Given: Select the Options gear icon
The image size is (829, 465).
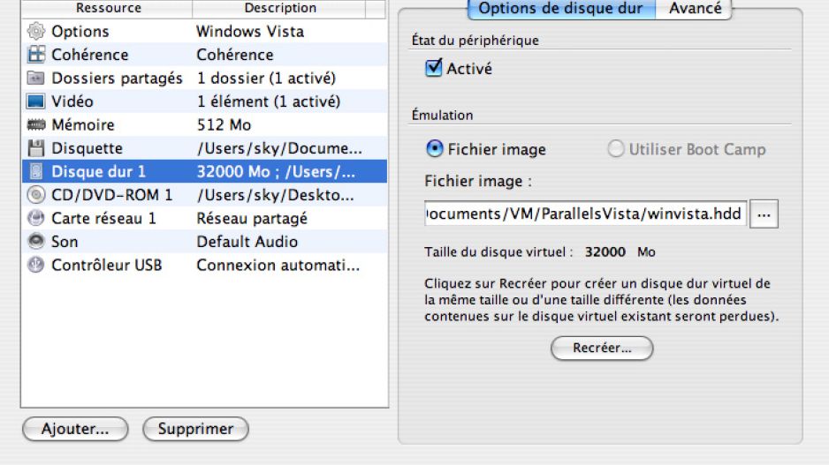Looking at the screenshot, I should point(36,31).
